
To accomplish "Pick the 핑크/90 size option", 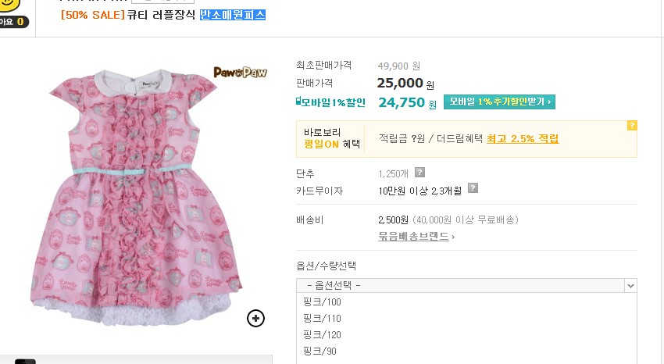I will point(320,352).
